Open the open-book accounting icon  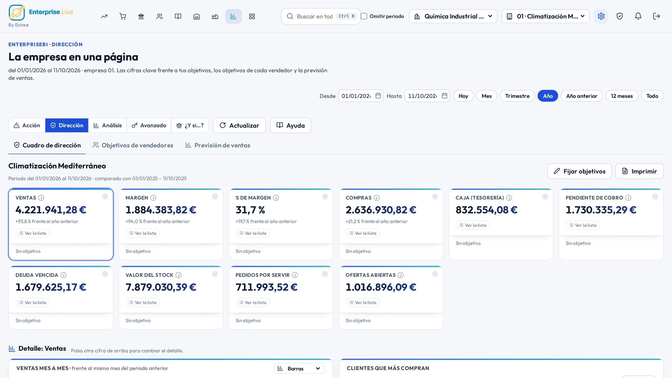tap(178, 16)
